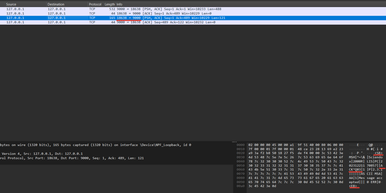Click the '<EB>' text in the ASCII pane

pos(353,186)
